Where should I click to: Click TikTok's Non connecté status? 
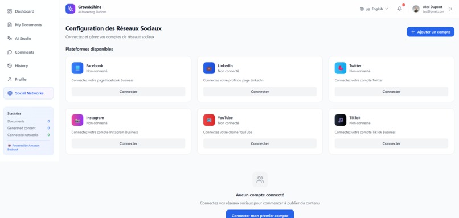pos(360,123)
